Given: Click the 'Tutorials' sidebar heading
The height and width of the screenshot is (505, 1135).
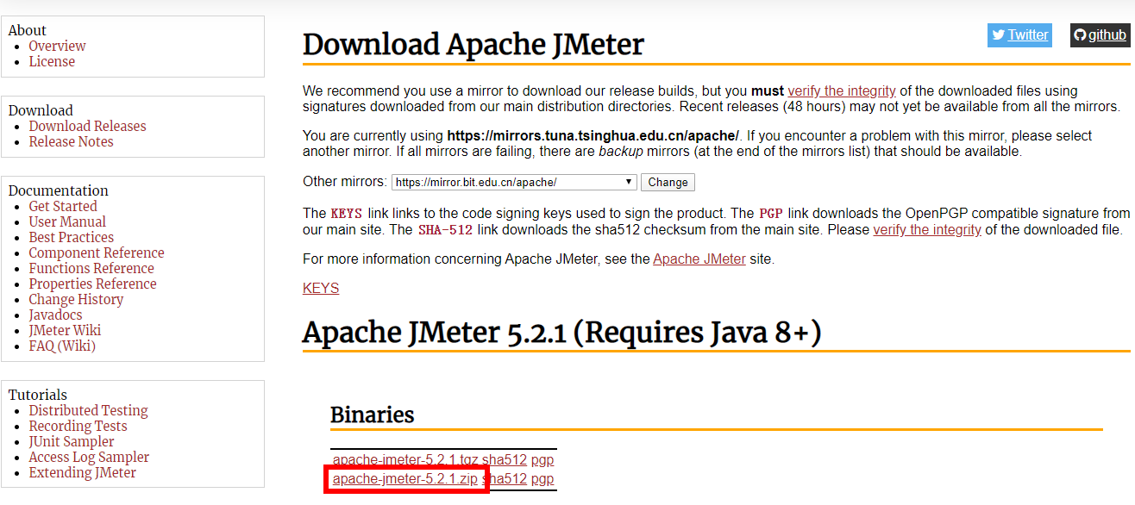Looking at the screenshot, I should coord(38,395).
